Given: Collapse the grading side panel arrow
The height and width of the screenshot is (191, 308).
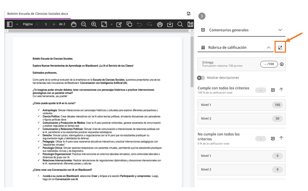Looking at the screenshot, I should point(202,16).
